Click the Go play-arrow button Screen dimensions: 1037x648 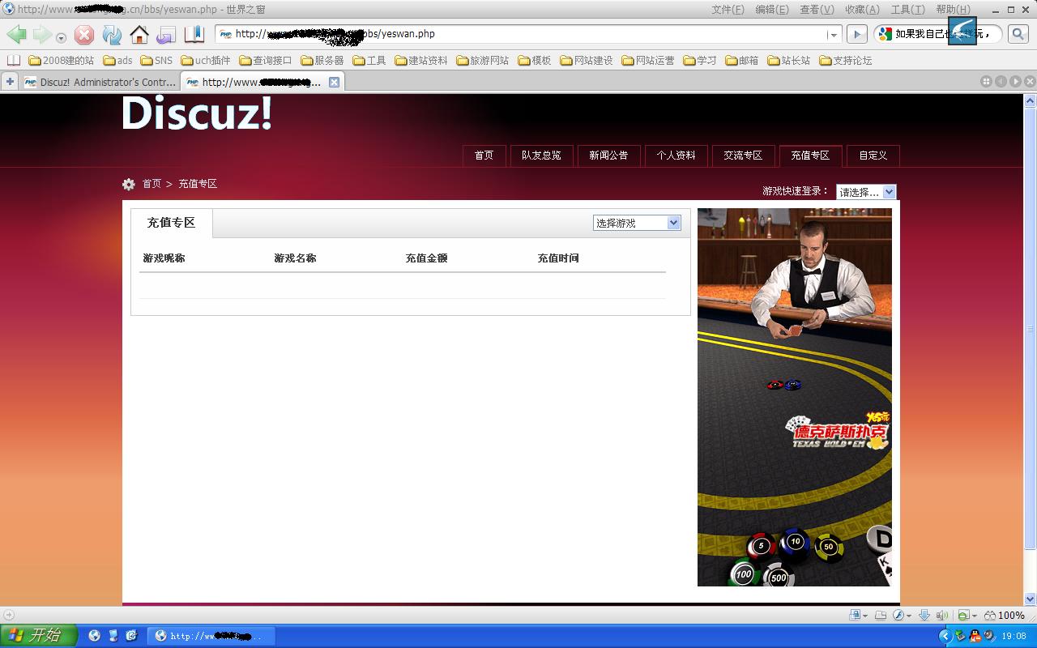click(x=856, y=34)
